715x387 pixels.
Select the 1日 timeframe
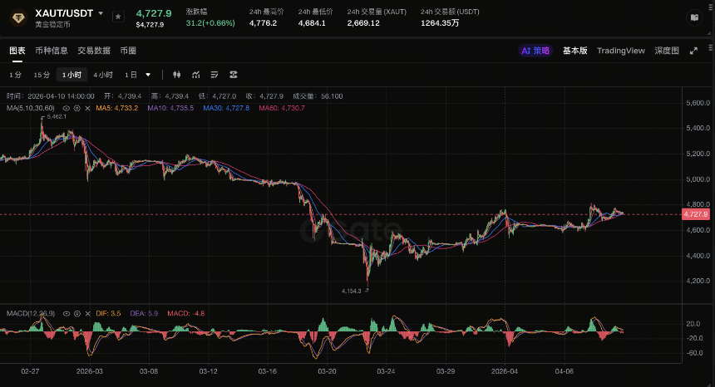pyautogui.click(x=131, y=75)
